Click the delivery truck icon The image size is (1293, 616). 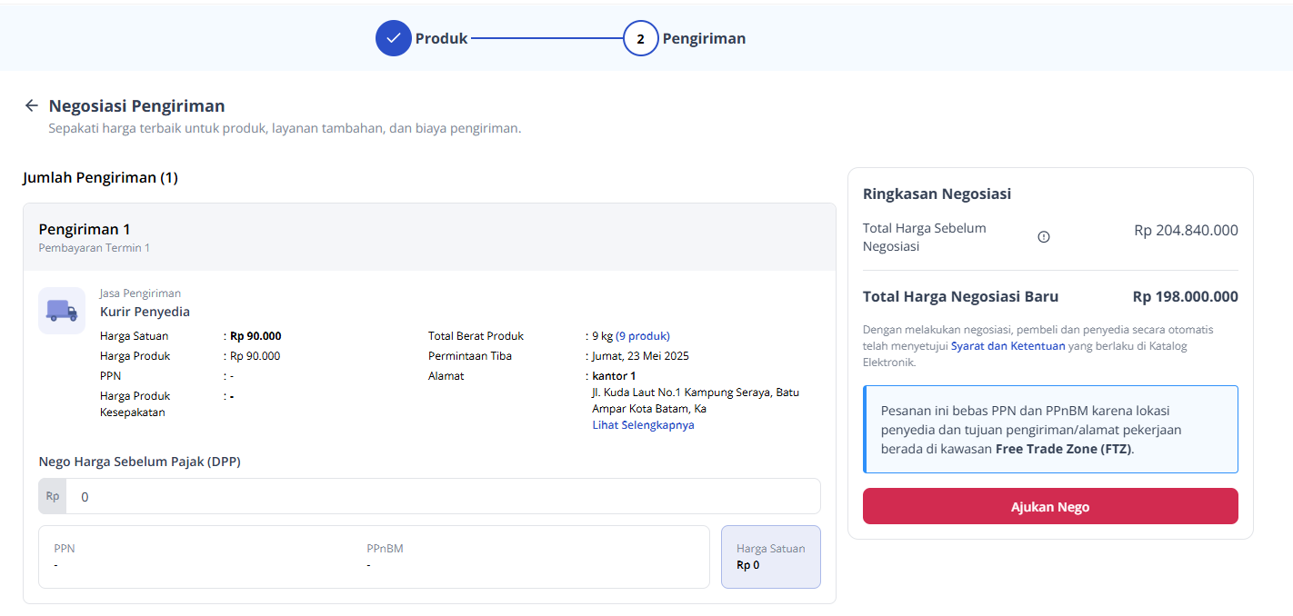click(x=62, y=311)
